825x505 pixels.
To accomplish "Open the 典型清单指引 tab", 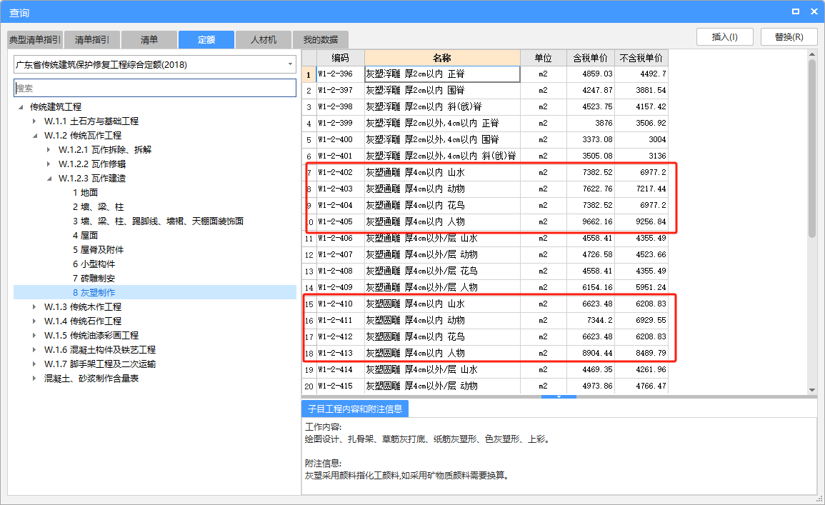I will click(x=35, y=40).
